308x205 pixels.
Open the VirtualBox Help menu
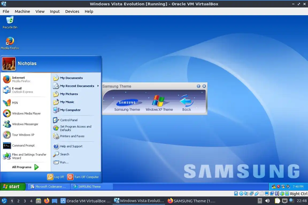coord(89,11)
